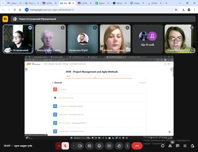Expand microphone audio settings arrow
The height and width of the screenshot is (152, 198).
click(59, 145)
